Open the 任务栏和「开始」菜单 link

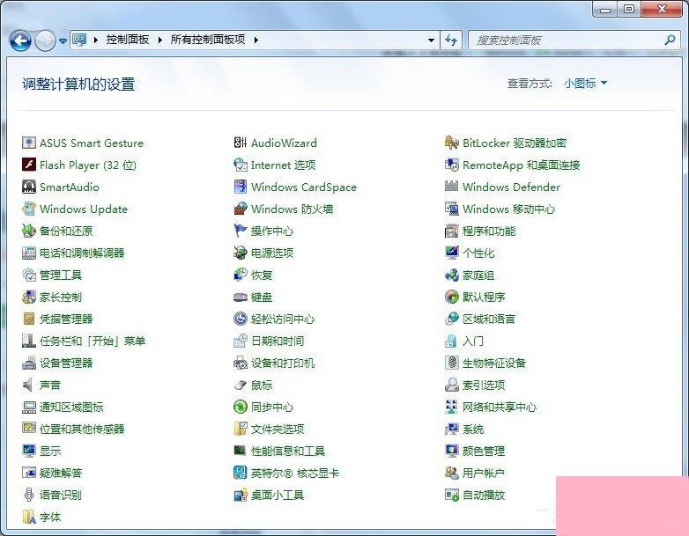click(93, 341)
